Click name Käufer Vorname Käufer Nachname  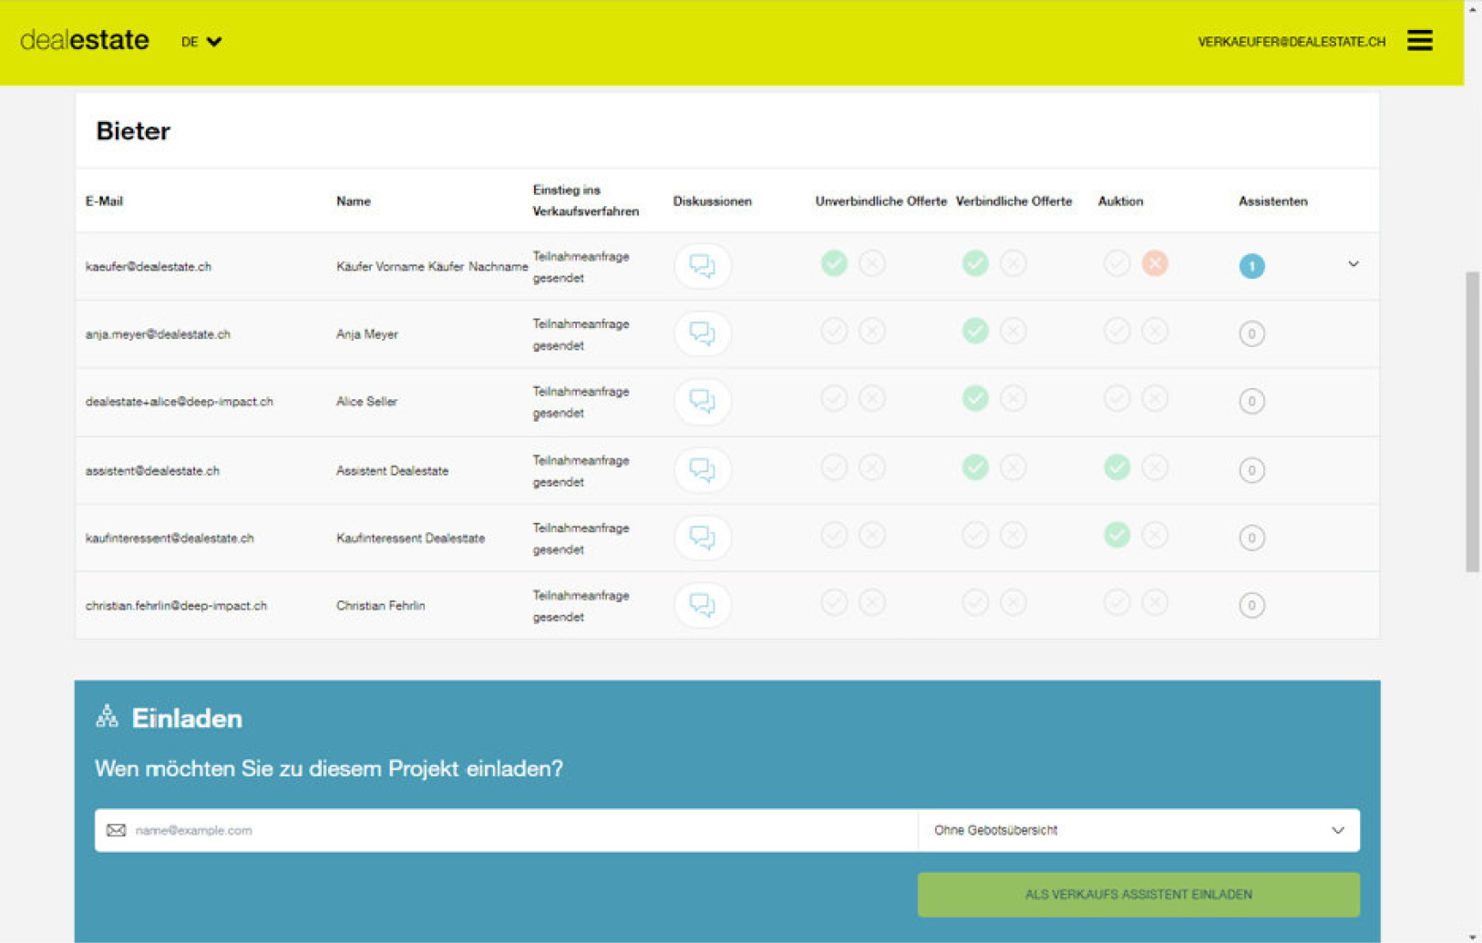432,267
